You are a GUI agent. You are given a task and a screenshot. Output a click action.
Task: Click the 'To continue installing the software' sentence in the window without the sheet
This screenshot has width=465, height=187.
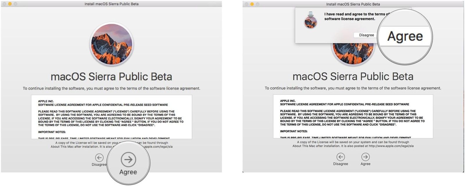112,88
